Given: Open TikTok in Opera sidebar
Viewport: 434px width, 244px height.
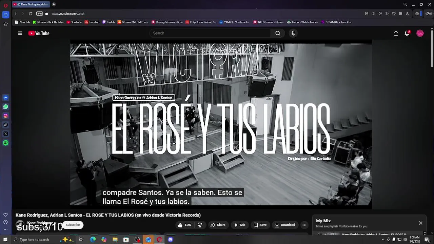Looking at the screenshot, I should click(x=5, y=125).
